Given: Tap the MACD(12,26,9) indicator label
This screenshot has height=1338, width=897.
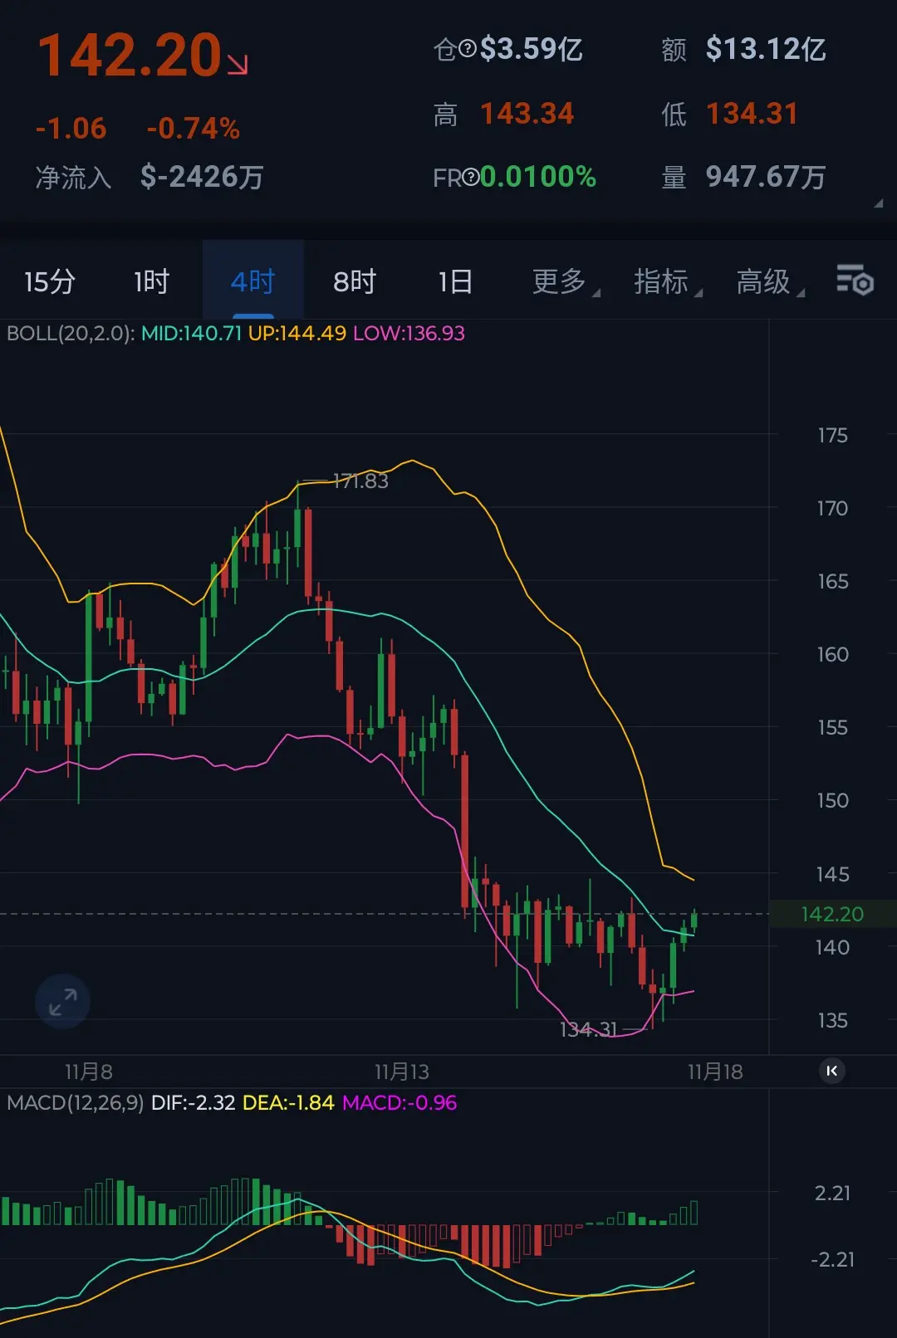Looking at the screenshot, I should coord(75,1102).
